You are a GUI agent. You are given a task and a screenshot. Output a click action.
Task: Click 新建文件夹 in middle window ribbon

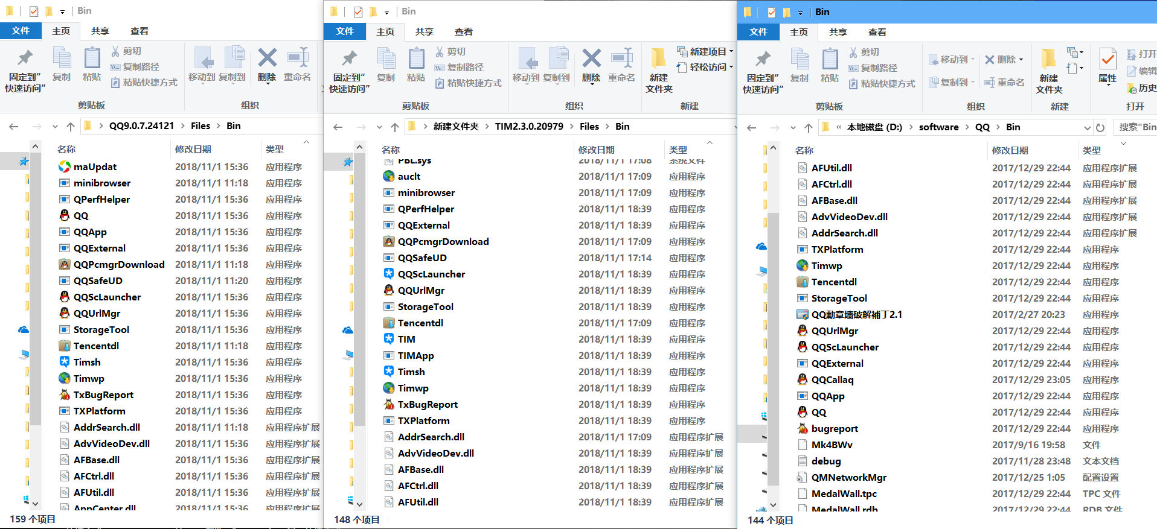point(659,71)
